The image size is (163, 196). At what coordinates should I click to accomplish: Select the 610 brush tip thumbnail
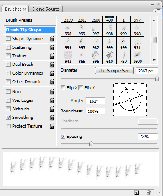click(109, 57)
